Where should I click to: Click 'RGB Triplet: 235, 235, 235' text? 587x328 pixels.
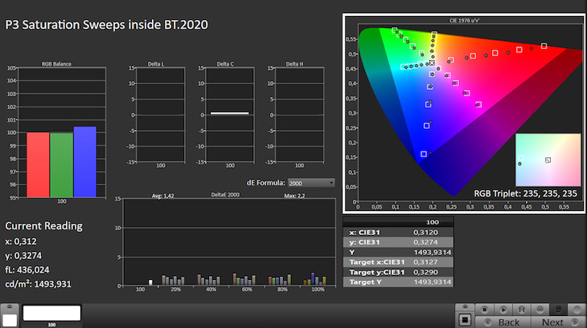[x=526, y=193]
